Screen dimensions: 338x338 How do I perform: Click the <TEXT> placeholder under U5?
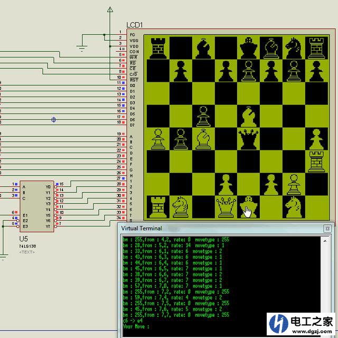coord(27,252)
